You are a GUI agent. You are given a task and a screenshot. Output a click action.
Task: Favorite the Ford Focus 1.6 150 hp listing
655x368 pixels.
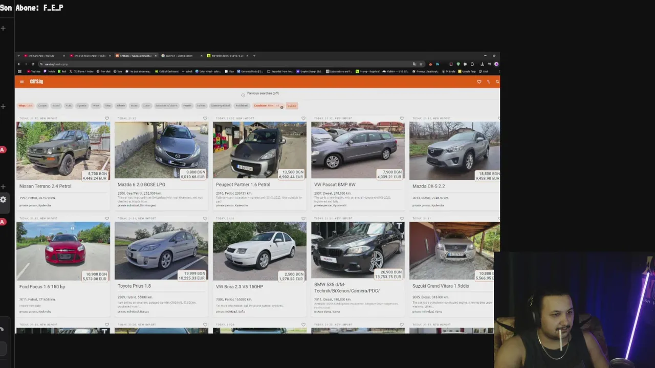pos(107,219)
